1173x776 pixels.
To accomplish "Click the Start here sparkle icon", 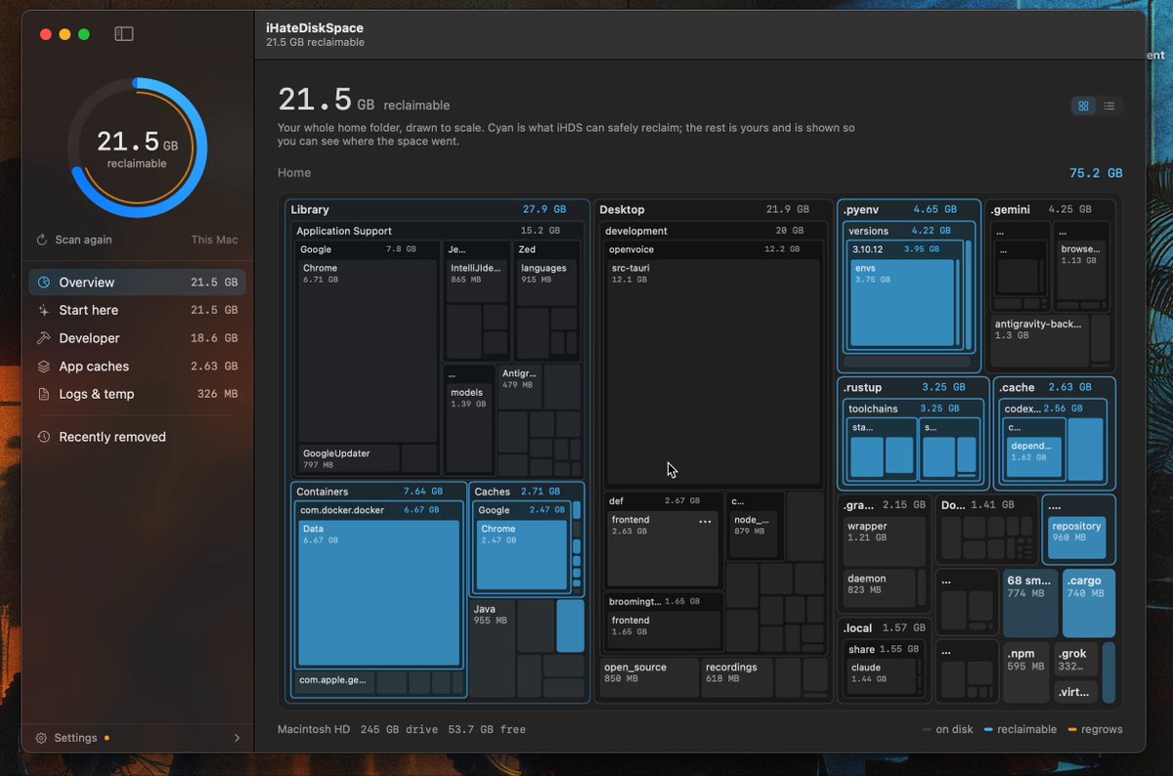I will [x=43, y=310].
